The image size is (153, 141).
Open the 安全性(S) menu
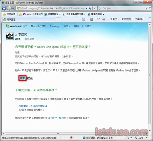127,19
